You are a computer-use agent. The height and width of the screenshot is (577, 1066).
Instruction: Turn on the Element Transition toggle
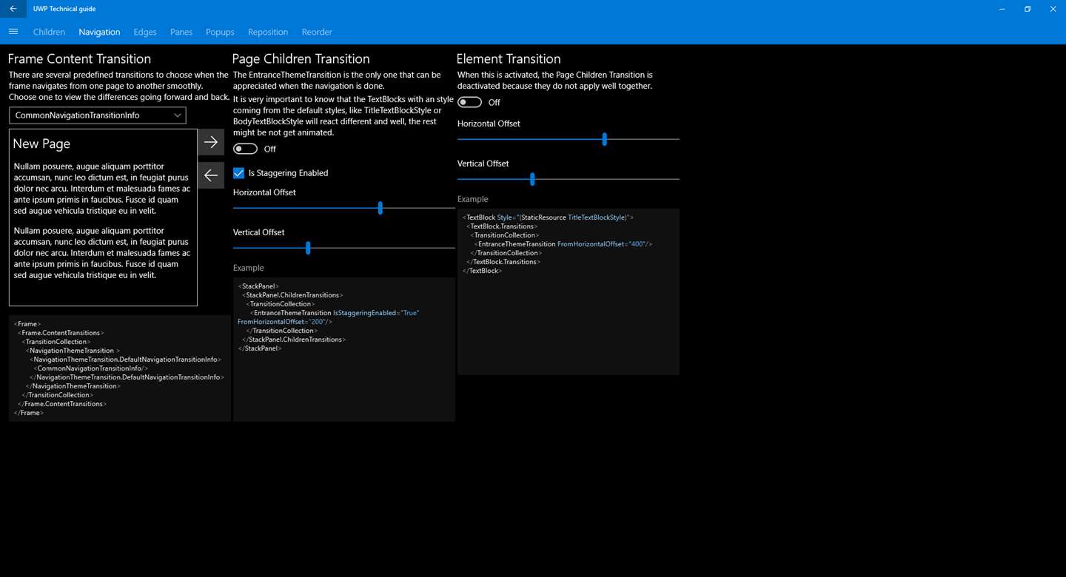point(469,102)
